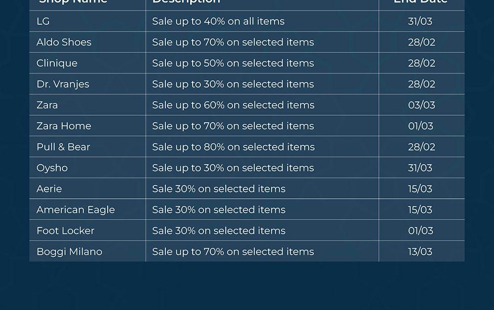Click the 60% sale description text
Viewport: 494px width, 310px height.
(x=233, y=105)
